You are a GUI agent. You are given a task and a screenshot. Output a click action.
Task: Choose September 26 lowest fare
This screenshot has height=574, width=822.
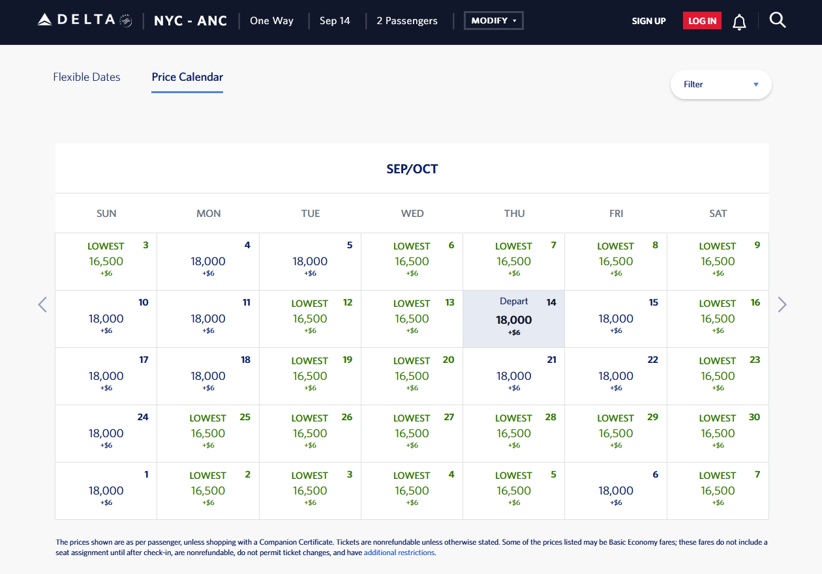[311, 434]
